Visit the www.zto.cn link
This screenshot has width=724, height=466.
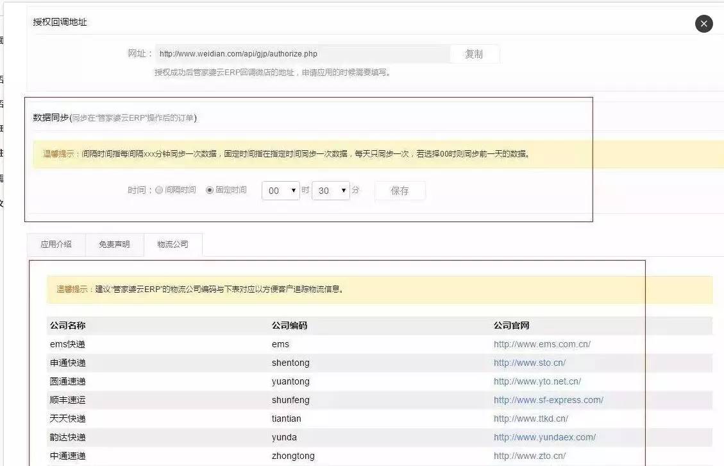(x=529, y=456)
